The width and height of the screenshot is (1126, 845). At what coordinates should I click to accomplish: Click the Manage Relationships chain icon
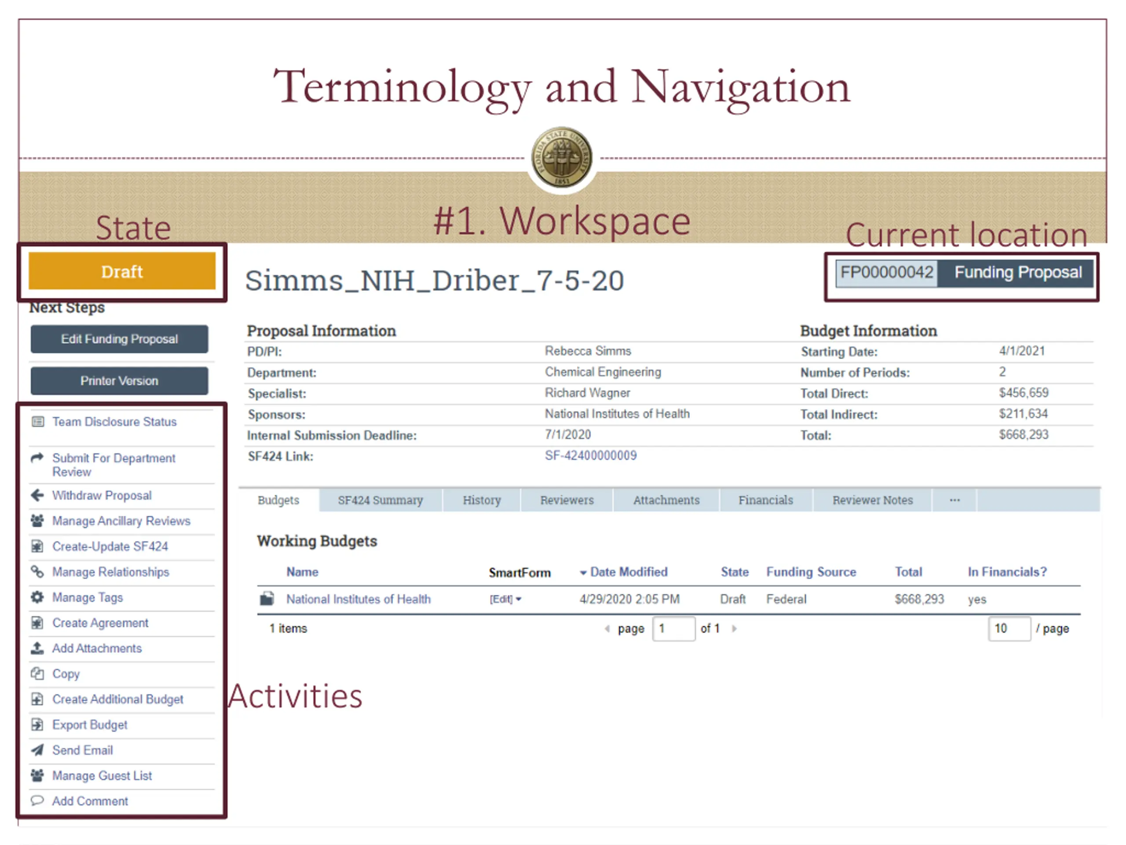[37, 572]
